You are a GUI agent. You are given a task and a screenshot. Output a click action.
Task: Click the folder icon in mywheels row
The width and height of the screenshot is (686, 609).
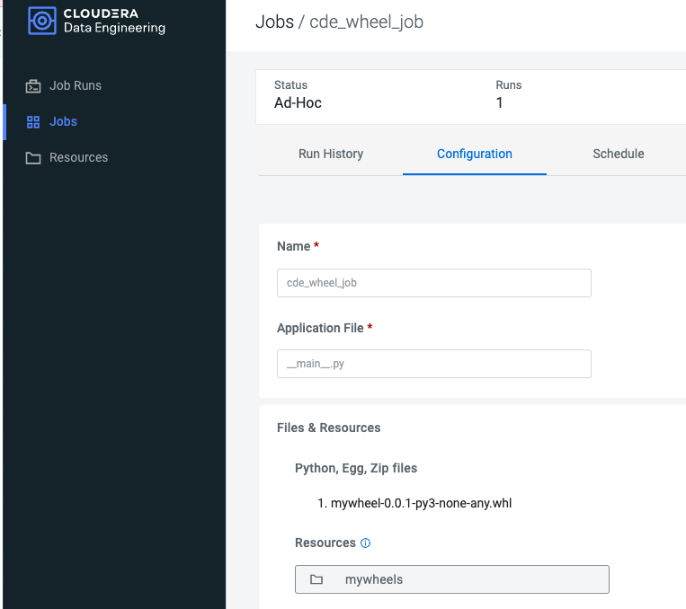[x=316, y=579]
